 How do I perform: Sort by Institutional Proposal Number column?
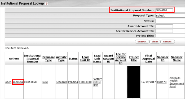[x=33, y=58]
